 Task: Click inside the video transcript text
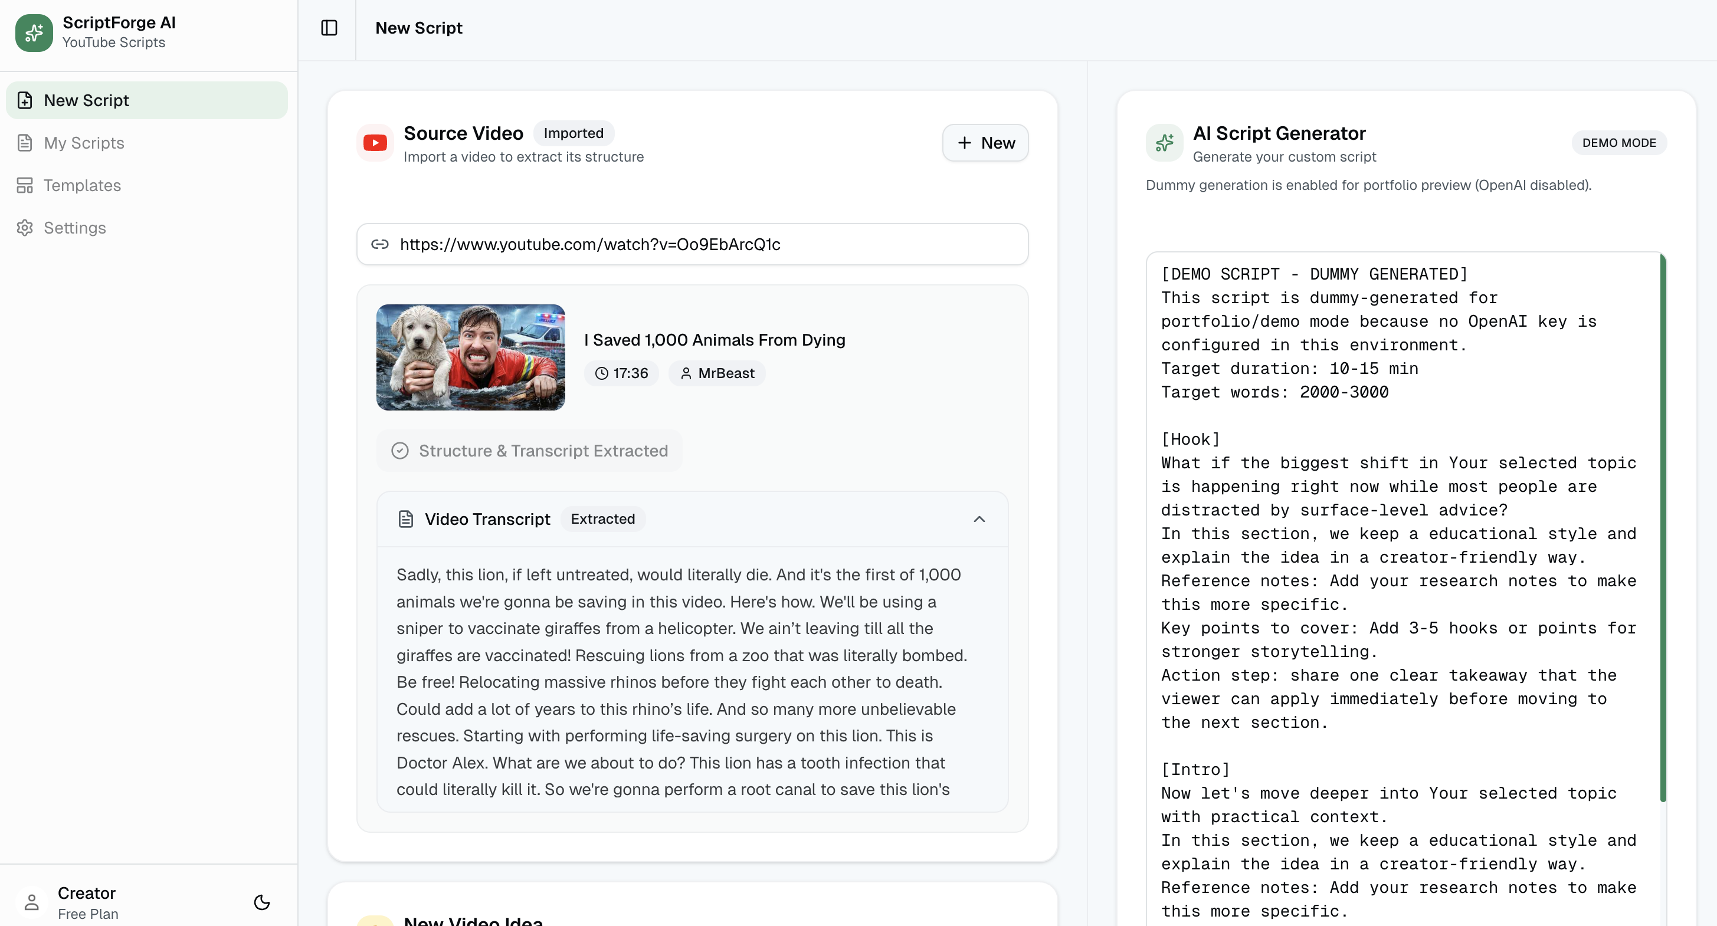pos(681,681)
